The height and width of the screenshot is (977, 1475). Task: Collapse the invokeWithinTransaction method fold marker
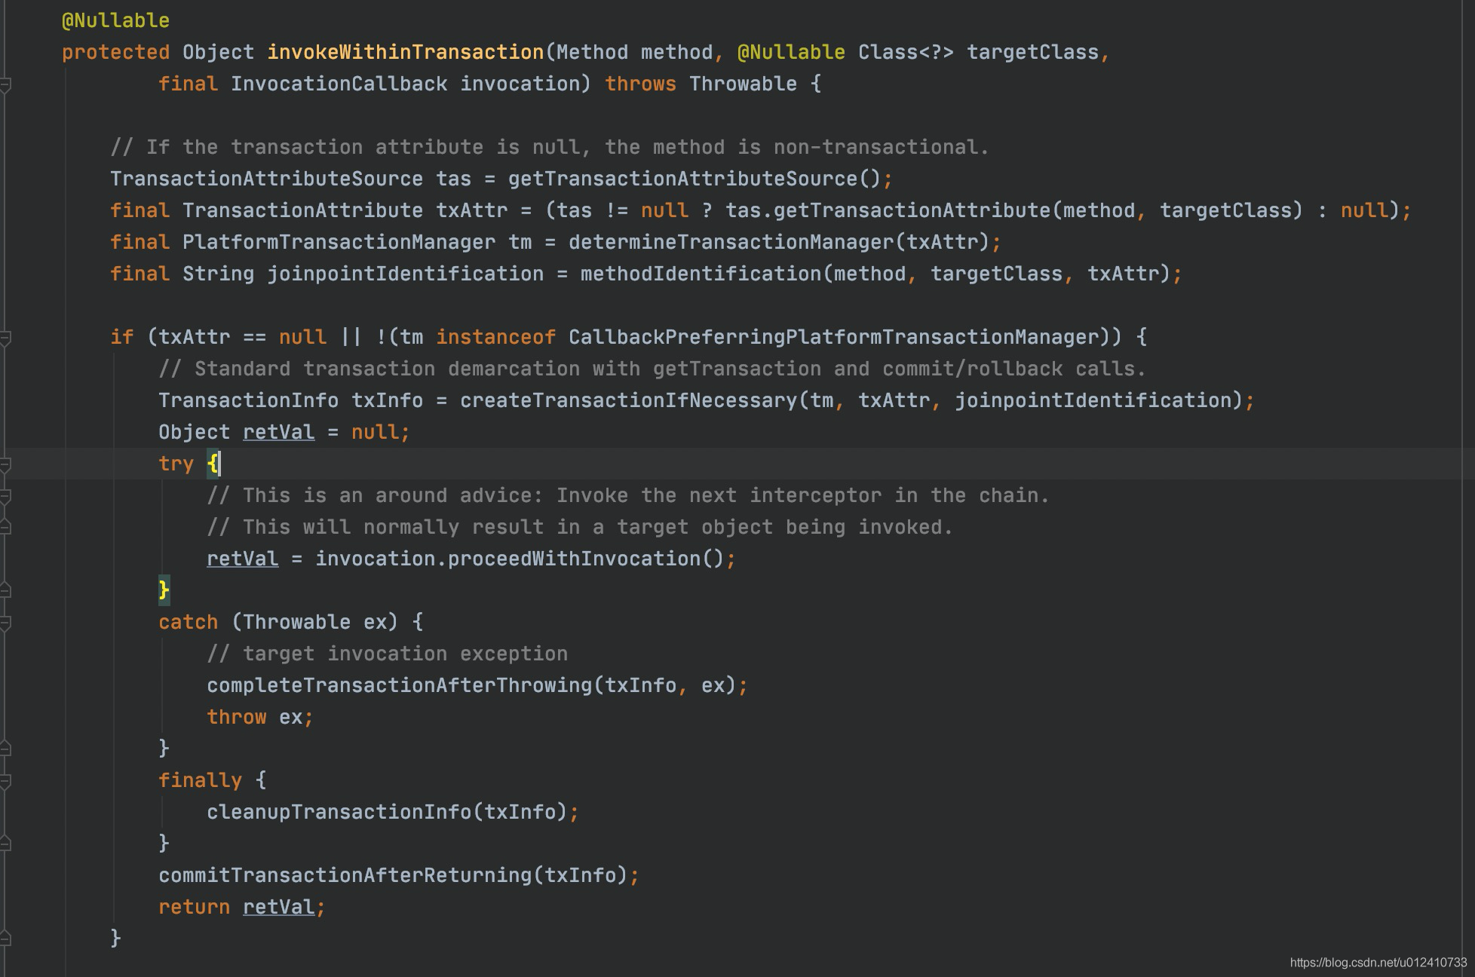(x=5, y=84)
